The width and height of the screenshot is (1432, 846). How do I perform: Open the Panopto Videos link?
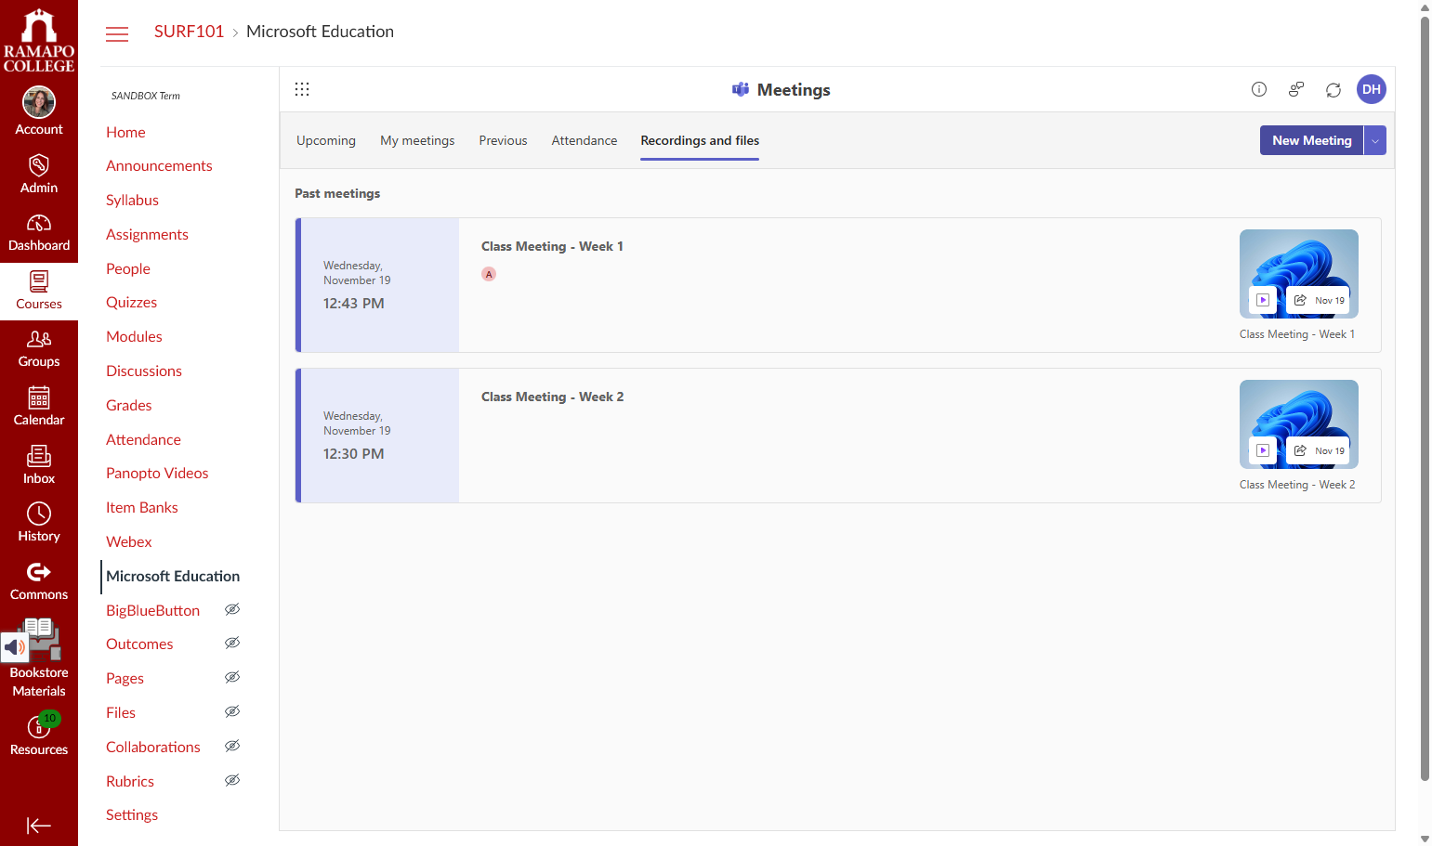click(x=157, y=473)
